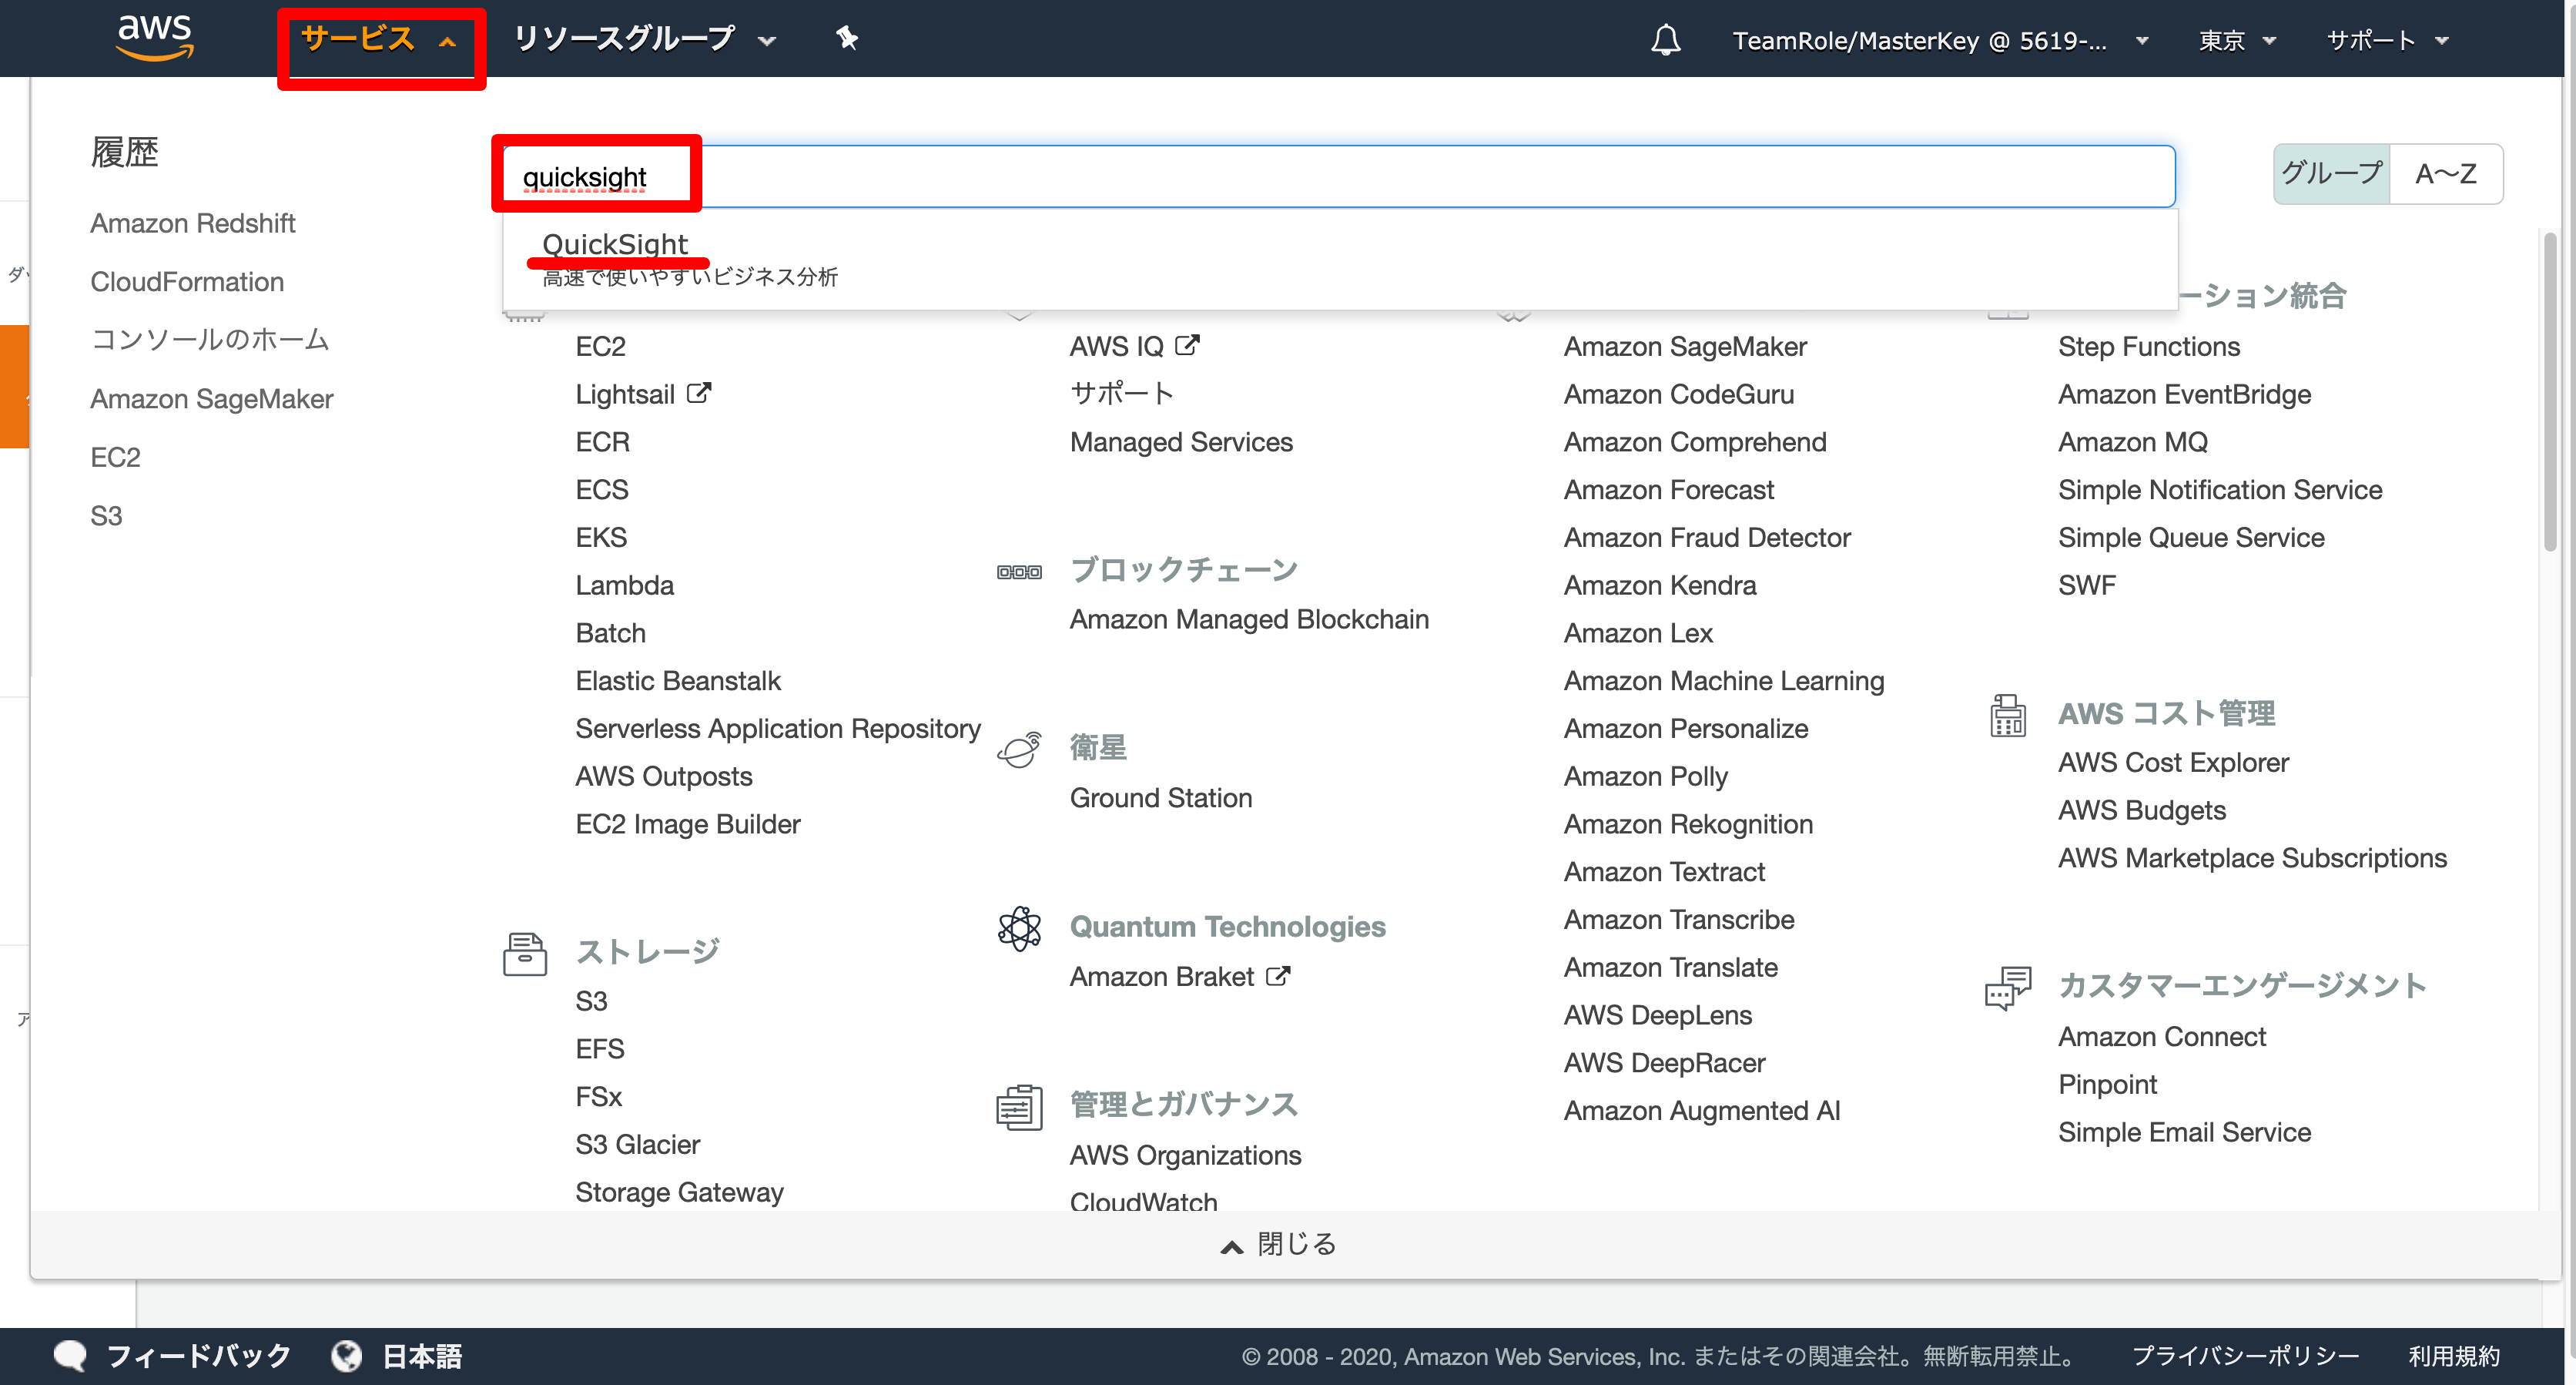This screenshot has height=1385, width=2576.
Task: Open Amazon Redshift from history
Action: pyautogui.click(x=193, y=223)
